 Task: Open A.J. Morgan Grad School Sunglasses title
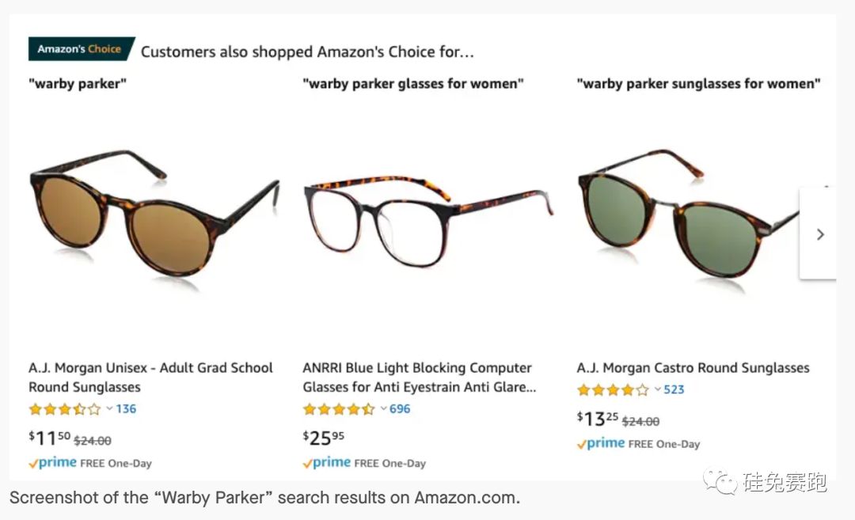150,378
